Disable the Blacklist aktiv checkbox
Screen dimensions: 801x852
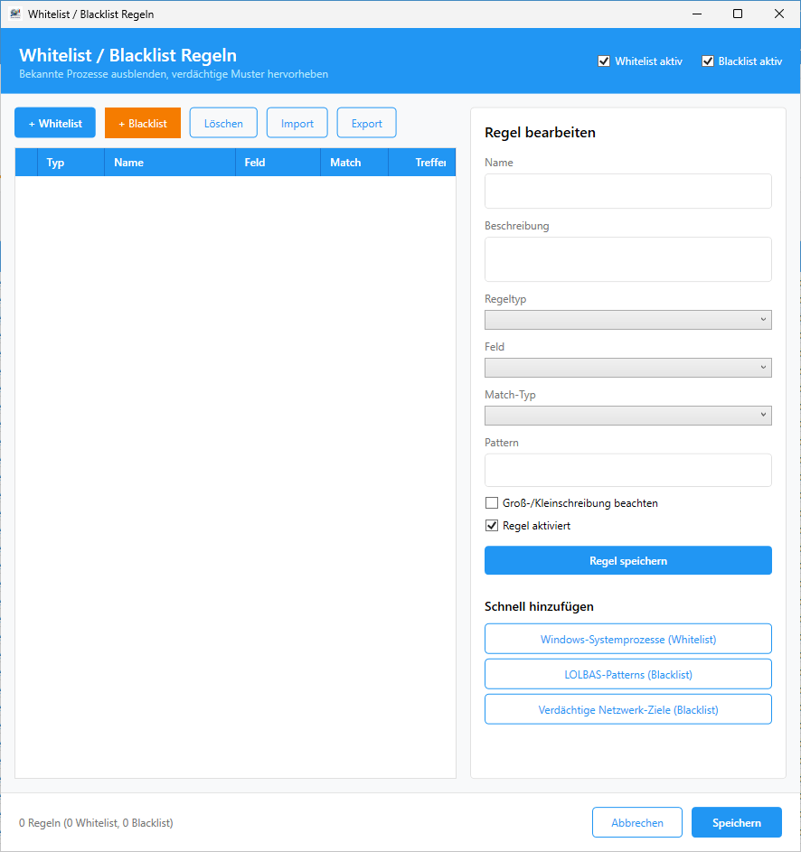[x=708, y=61]
